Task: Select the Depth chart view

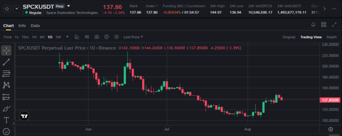Action: click(332, 37)
